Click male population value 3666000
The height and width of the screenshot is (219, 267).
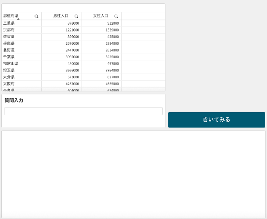point(72,70)
